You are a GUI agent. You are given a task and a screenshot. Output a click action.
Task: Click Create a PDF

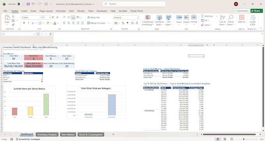pyautogui.click(x=253, y=20)
